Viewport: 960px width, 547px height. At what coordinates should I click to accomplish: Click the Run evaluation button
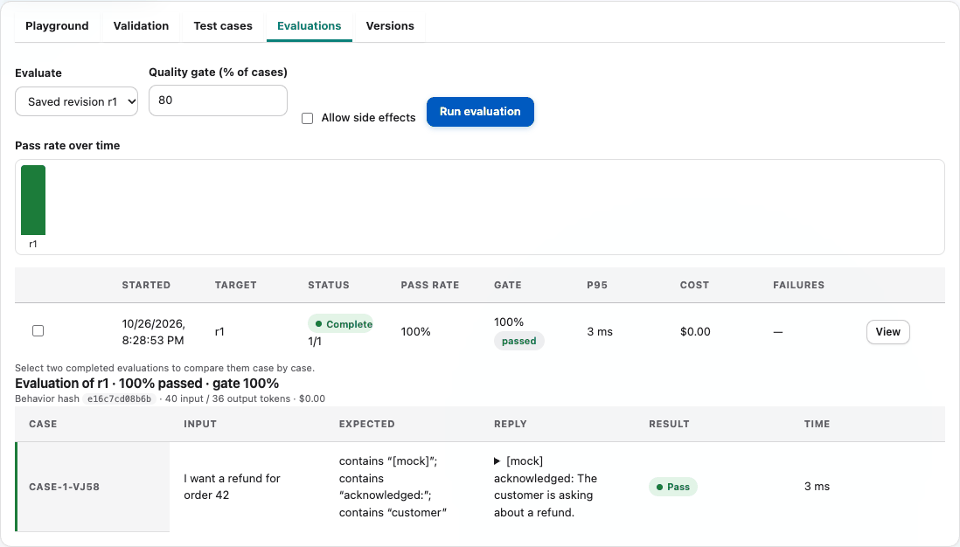[x=480, y=112]
